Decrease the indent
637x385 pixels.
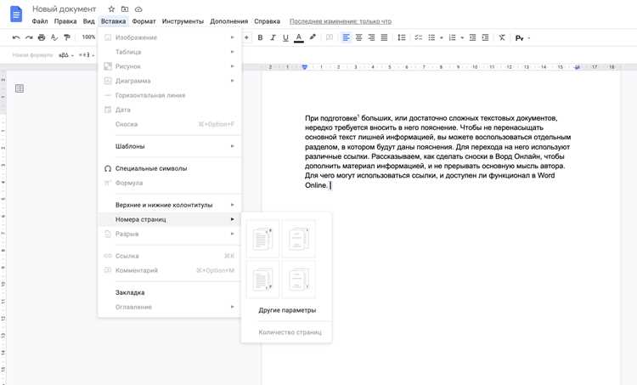(x=472, y=37)
